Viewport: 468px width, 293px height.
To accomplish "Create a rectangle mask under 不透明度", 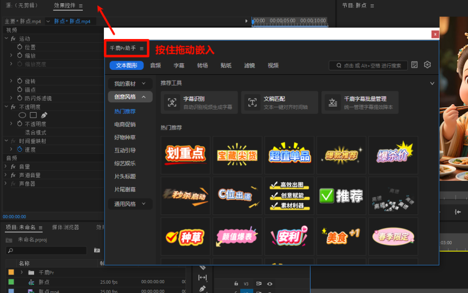I will (34, 115).
